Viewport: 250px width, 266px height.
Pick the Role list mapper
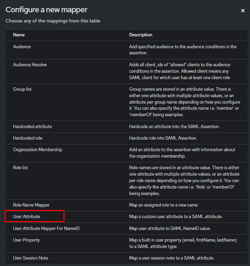20,167
